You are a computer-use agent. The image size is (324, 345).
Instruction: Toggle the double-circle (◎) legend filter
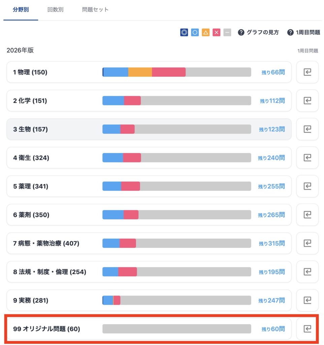[x=184, y=33]
